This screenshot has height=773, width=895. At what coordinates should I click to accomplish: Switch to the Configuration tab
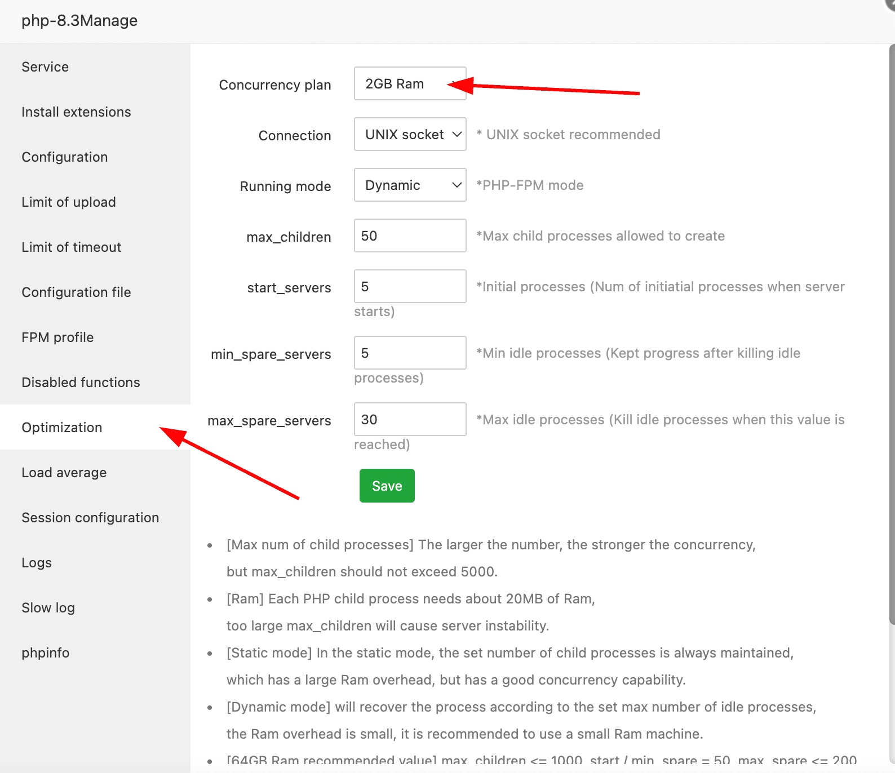[x=65, y=157]
